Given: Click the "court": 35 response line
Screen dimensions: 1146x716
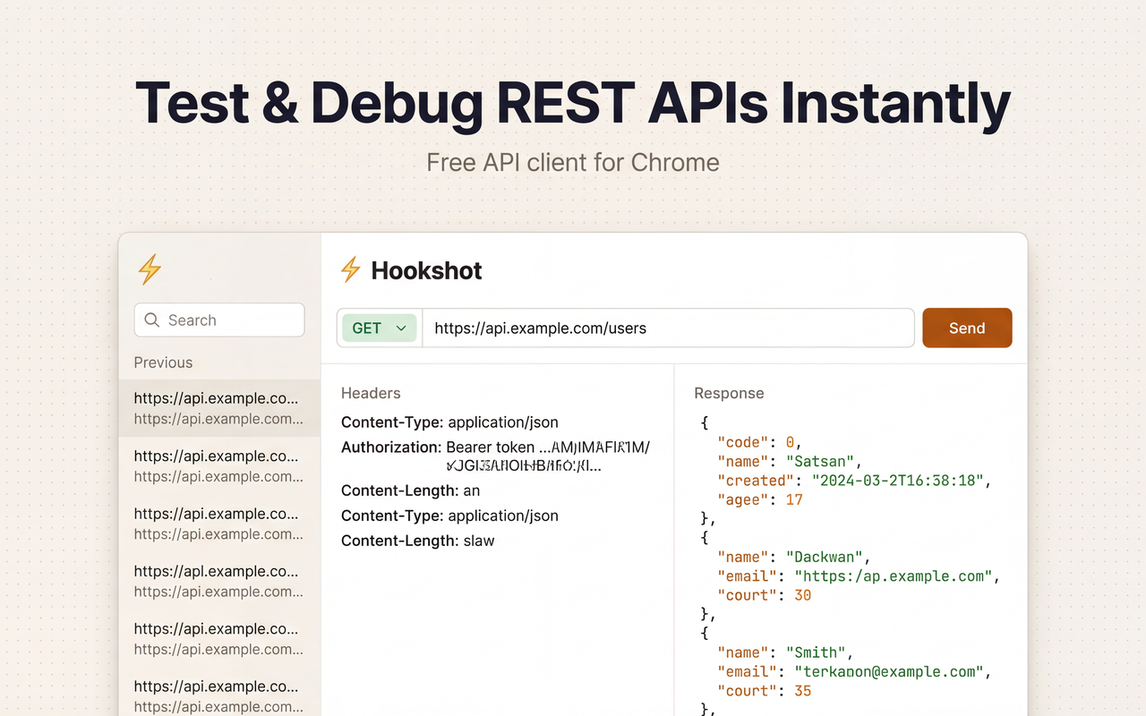Looking at the screenshot, I should 765,691.
